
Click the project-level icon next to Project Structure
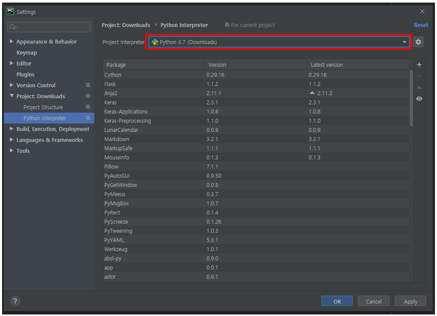[88, 107]
